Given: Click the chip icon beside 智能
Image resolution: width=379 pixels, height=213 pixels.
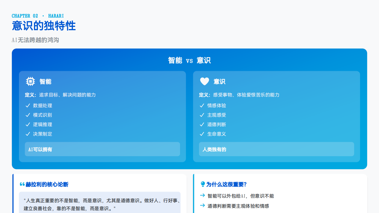Looking at the screenshot, I should point(30,81).
